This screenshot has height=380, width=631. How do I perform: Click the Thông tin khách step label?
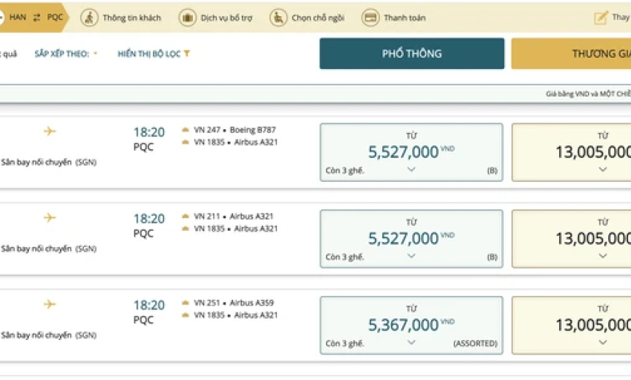[x=131, y=18]
